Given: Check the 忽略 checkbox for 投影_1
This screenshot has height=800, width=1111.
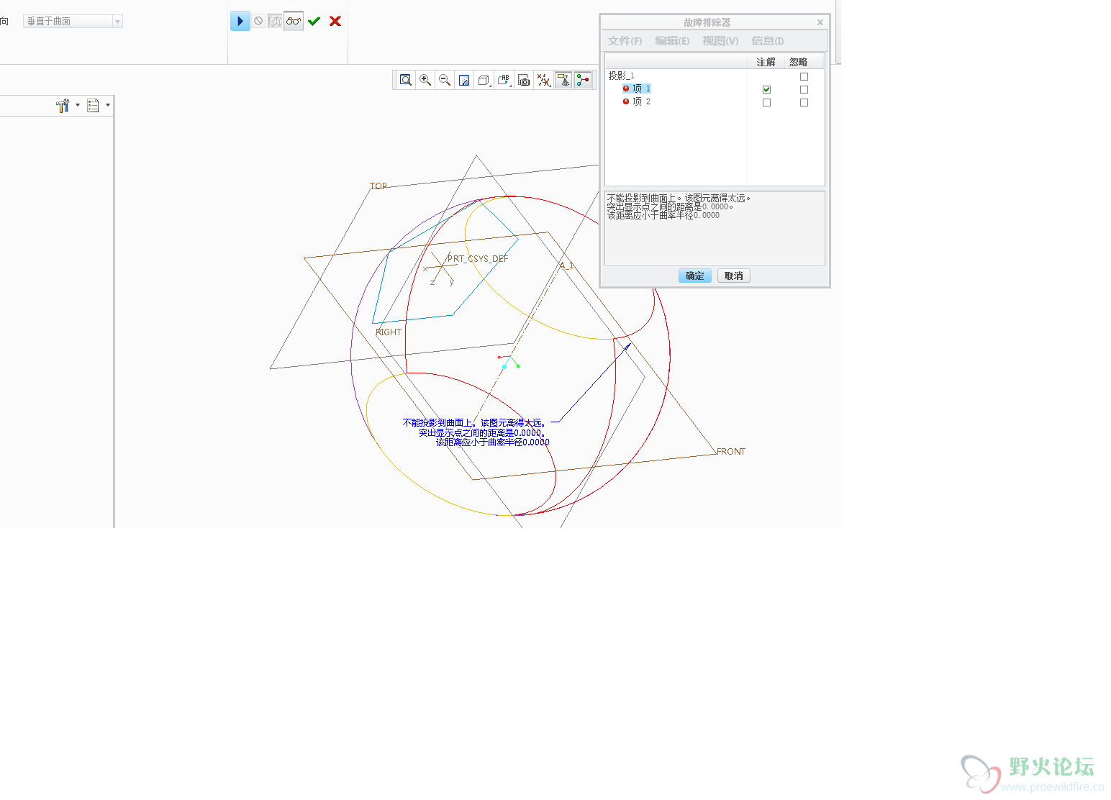Looking at the screenshot, I should [804, 76].
